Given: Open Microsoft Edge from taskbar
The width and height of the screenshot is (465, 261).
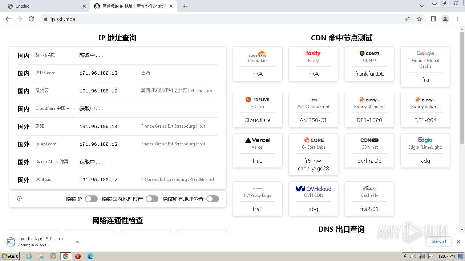Looking at the screenshot, I should click(x=90, y=256).
